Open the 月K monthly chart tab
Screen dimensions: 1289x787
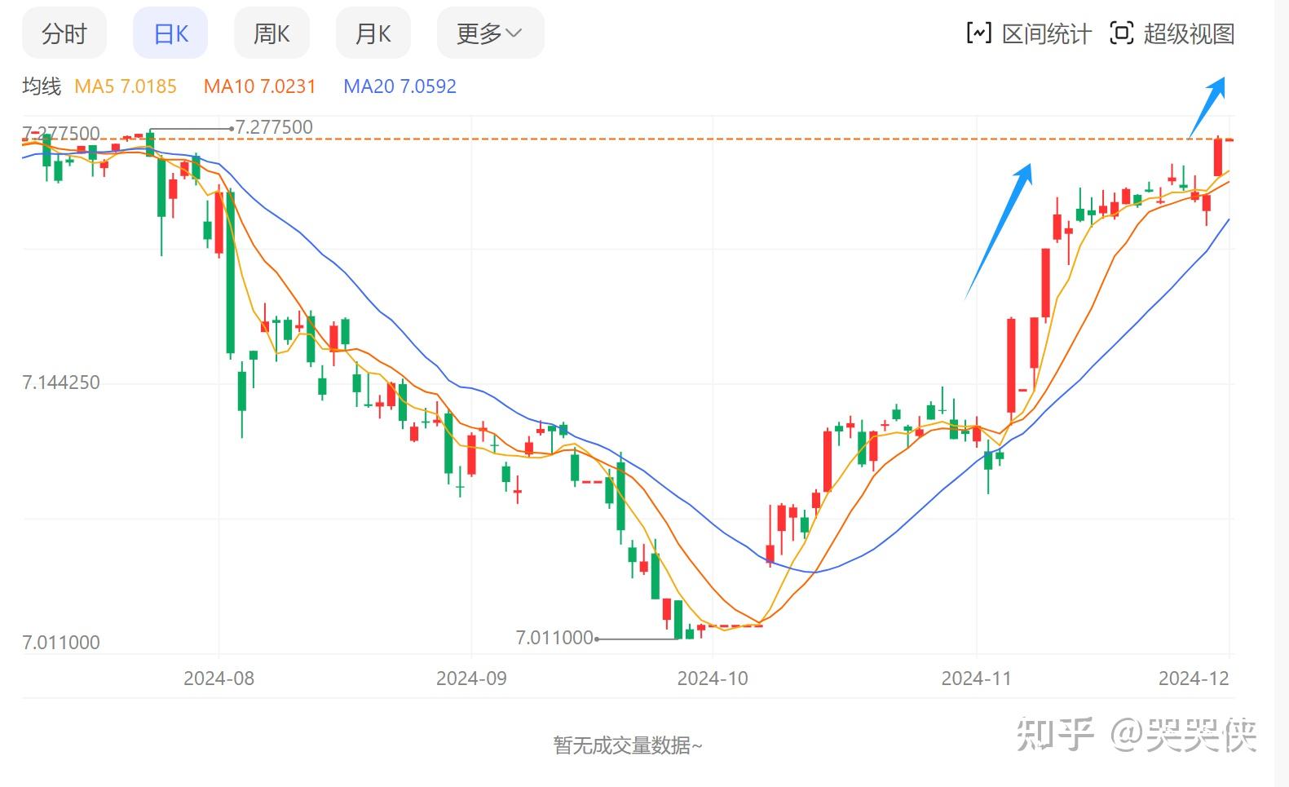(x=373, y=33)
